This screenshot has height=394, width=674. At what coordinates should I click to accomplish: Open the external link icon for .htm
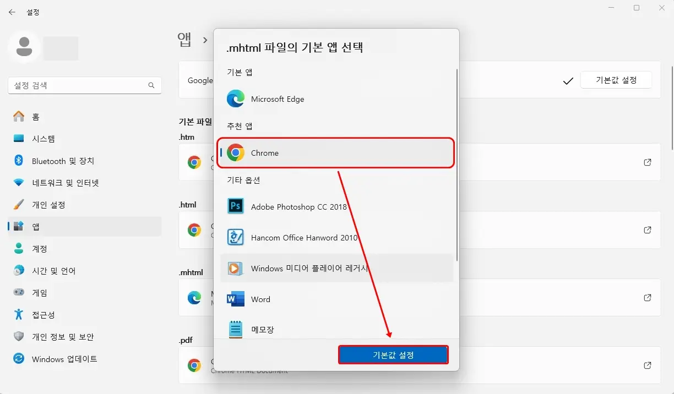pyautogui.click(x=648, y=162)
